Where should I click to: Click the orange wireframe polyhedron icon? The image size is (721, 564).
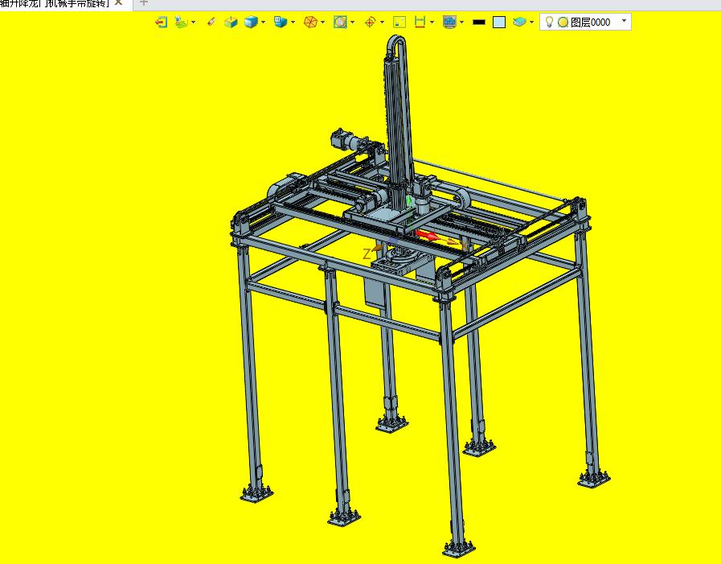311,22
